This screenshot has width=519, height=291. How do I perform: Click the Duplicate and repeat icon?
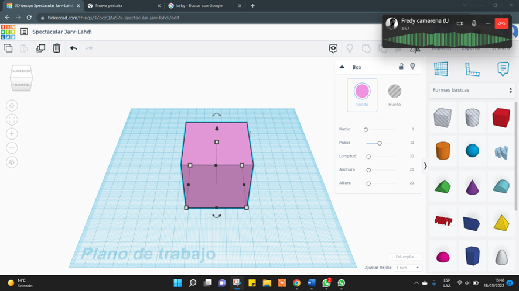(40, 49)
